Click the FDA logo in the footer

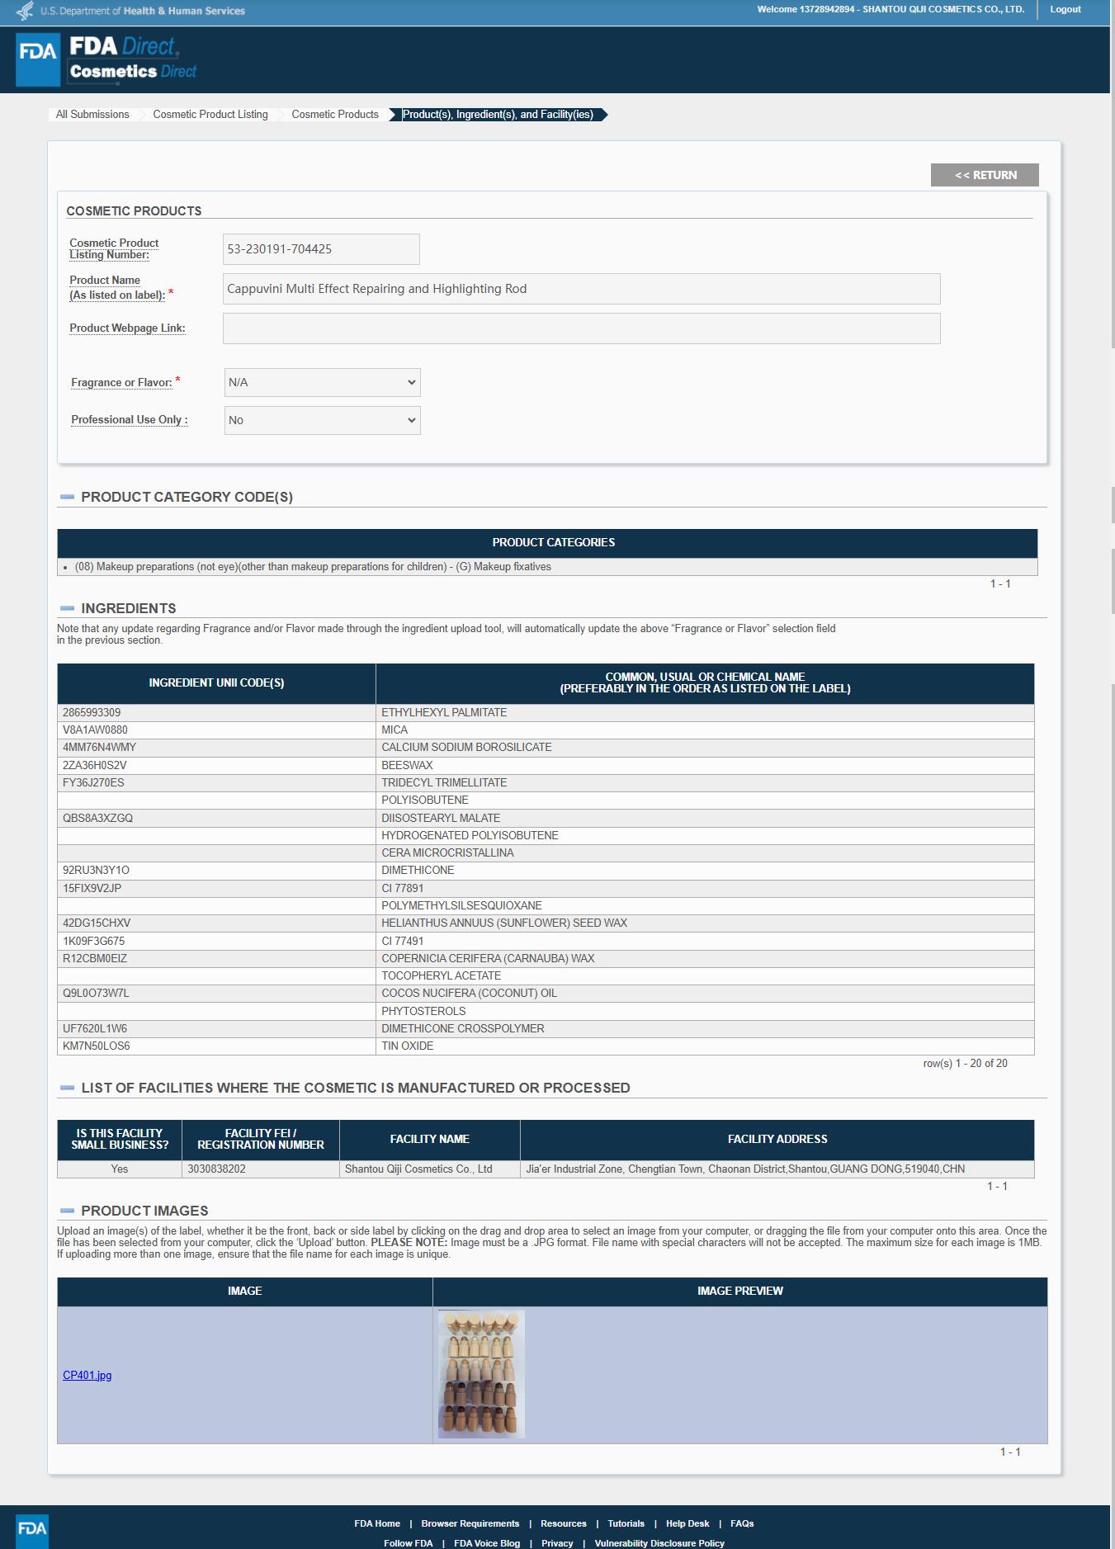[32, 1529]
